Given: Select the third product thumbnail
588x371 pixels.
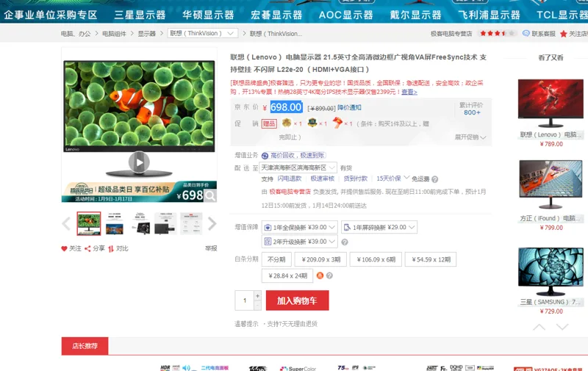Looking at the screenshot, I should tap(140, 224).
